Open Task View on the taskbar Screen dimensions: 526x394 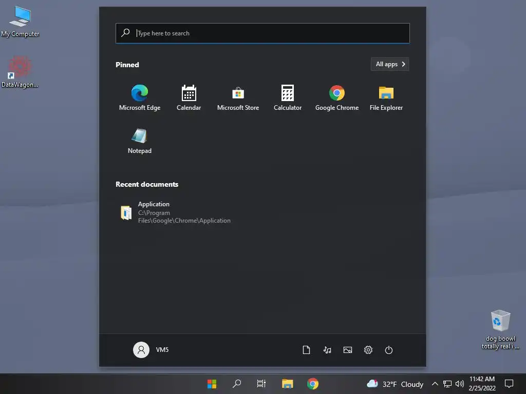(x=261, y=384)
